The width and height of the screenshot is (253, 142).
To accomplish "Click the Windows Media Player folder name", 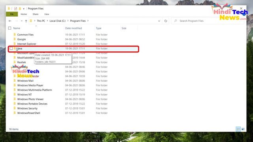I will pyautogui.click(x=30, y=85).
